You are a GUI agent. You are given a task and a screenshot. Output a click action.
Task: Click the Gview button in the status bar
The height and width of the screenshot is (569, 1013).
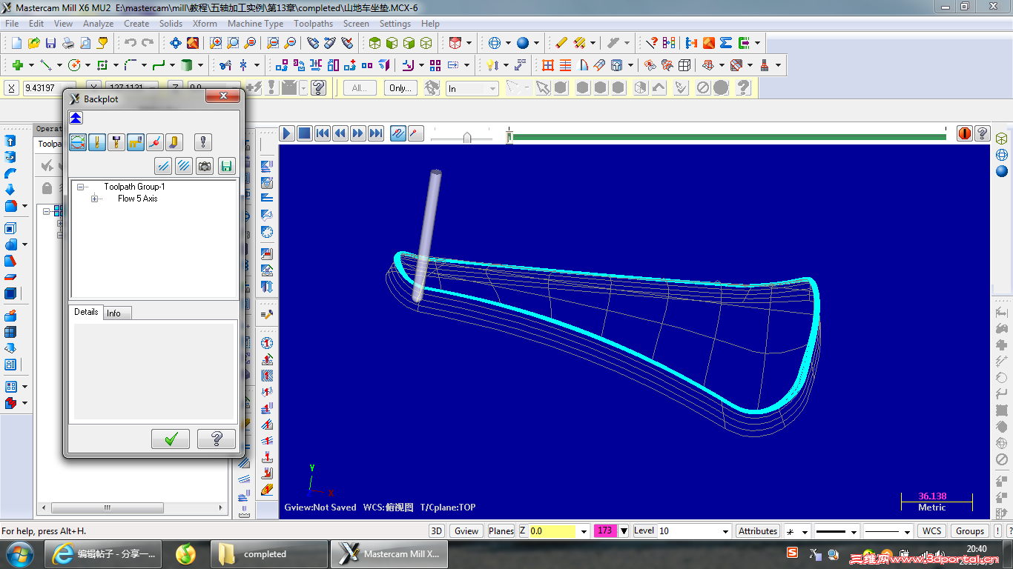coord(466,531)
